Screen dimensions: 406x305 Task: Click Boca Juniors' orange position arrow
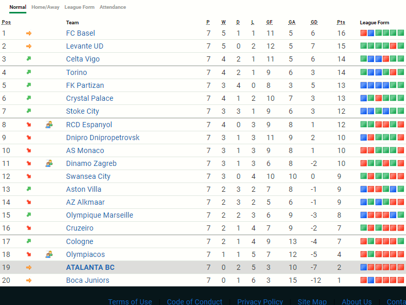pos(29,280)
